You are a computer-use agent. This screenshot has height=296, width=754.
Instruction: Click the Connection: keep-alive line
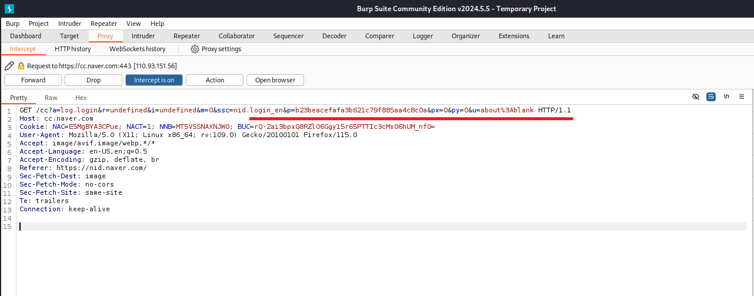tap(65, 209)
